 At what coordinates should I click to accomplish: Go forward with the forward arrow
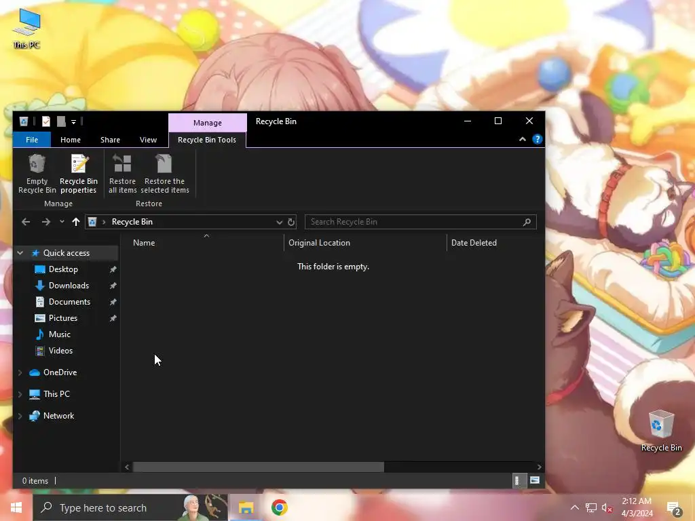coord(45,222)
